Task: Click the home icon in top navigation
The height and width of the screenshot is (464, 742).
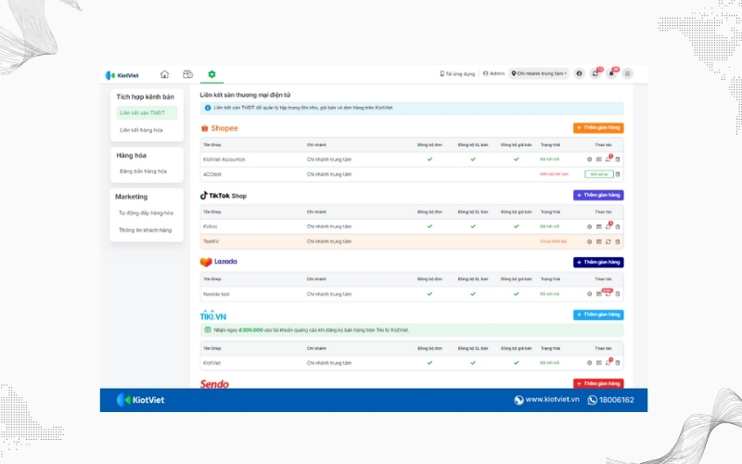Action: point(164,74)
